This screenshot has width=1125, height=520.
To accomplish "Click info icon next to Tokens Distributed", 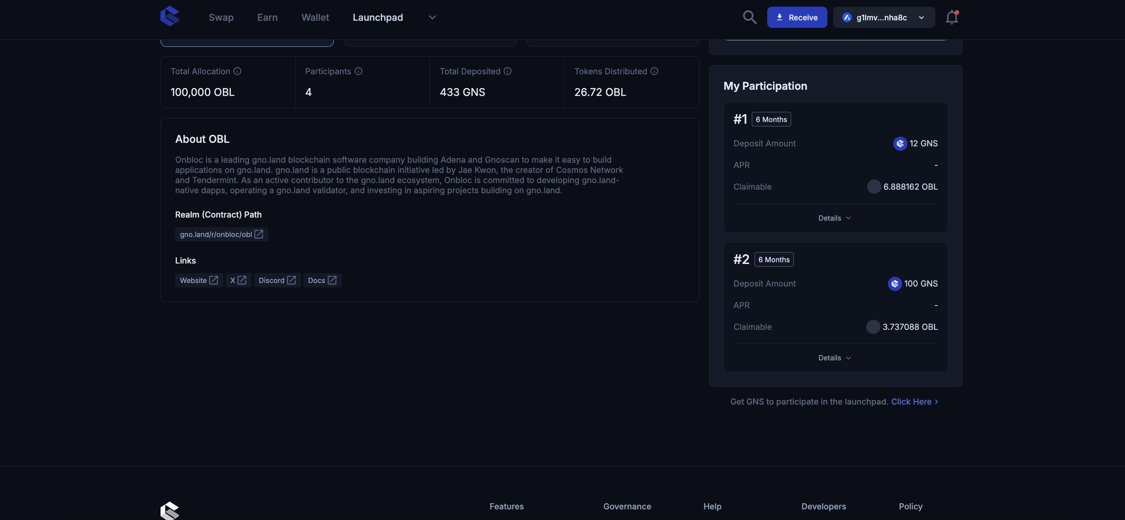I will pos(654,71).
